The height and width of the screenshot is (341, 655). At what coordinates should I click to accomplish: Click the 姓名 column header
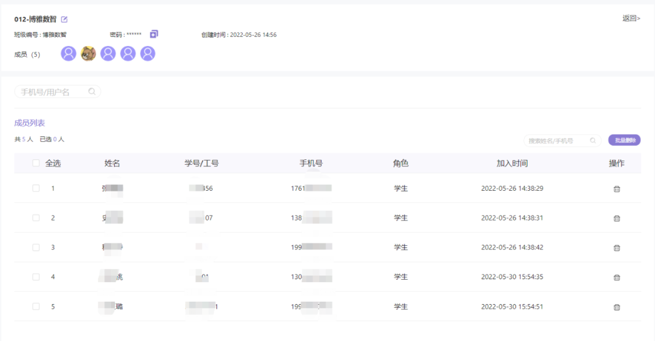(x=112, y=163)
